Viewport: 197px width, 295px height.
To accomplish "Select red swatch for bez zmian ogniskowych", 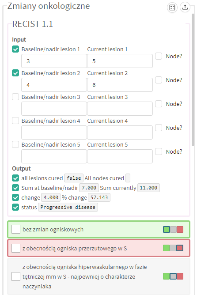I will (x=180, y=230).
